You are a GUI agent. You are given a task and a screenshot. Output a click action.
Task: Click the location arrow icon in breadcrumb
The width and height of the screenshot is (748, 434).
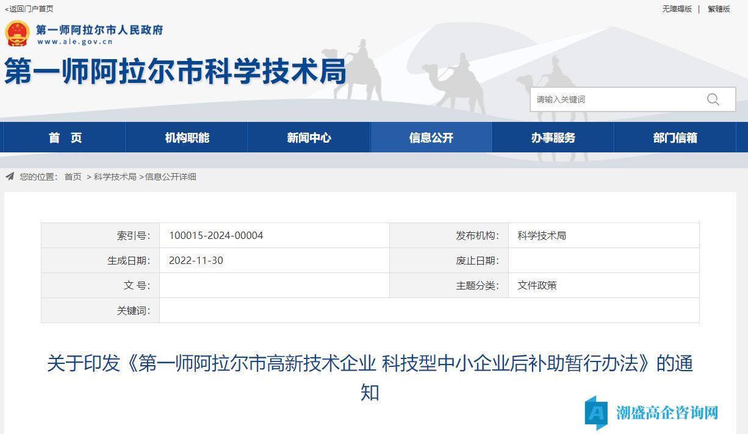[x=10, y=177]
